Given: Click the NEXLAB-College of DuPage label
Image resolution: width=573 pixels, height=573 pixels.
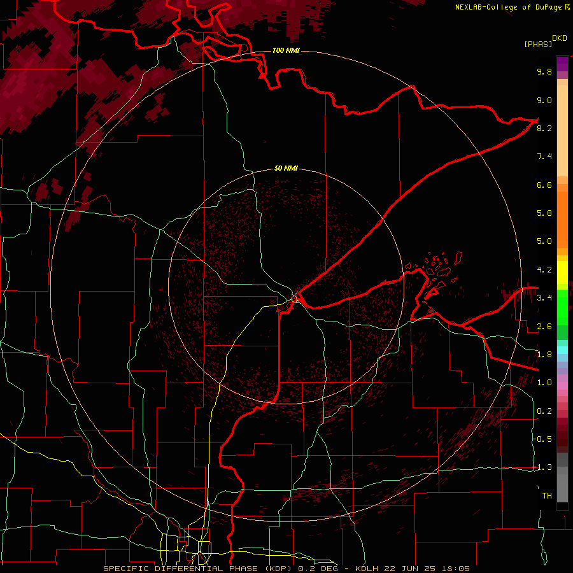Looking at the screenshot, I should 509,7.
